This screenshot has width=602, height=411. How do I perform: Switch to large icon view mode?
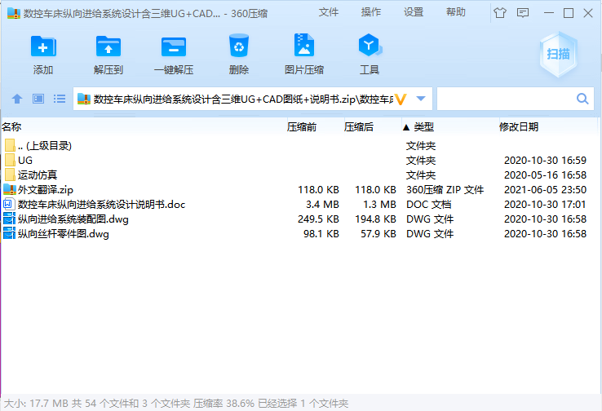point(38,99)
